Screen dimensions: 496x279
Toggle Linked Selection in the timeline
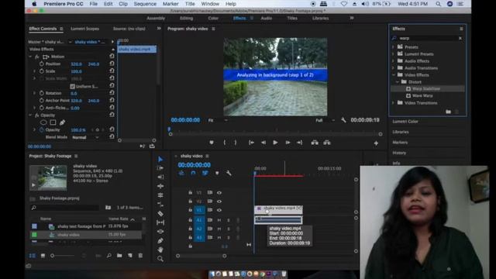(x=205, y=173)
